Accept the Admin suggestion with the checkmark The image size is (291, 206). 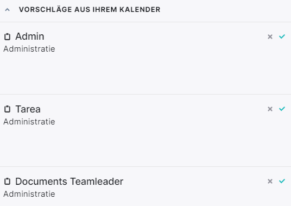point(282,36)
